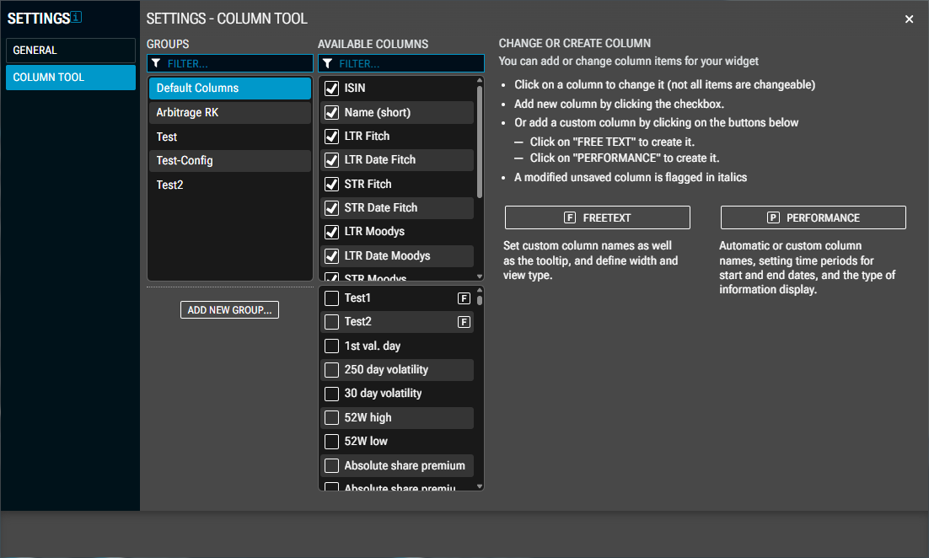The width and height of the screenshot is (929, 558).
Task: Uncheck the ISIN column checkbox
Action: pos(332,89)
